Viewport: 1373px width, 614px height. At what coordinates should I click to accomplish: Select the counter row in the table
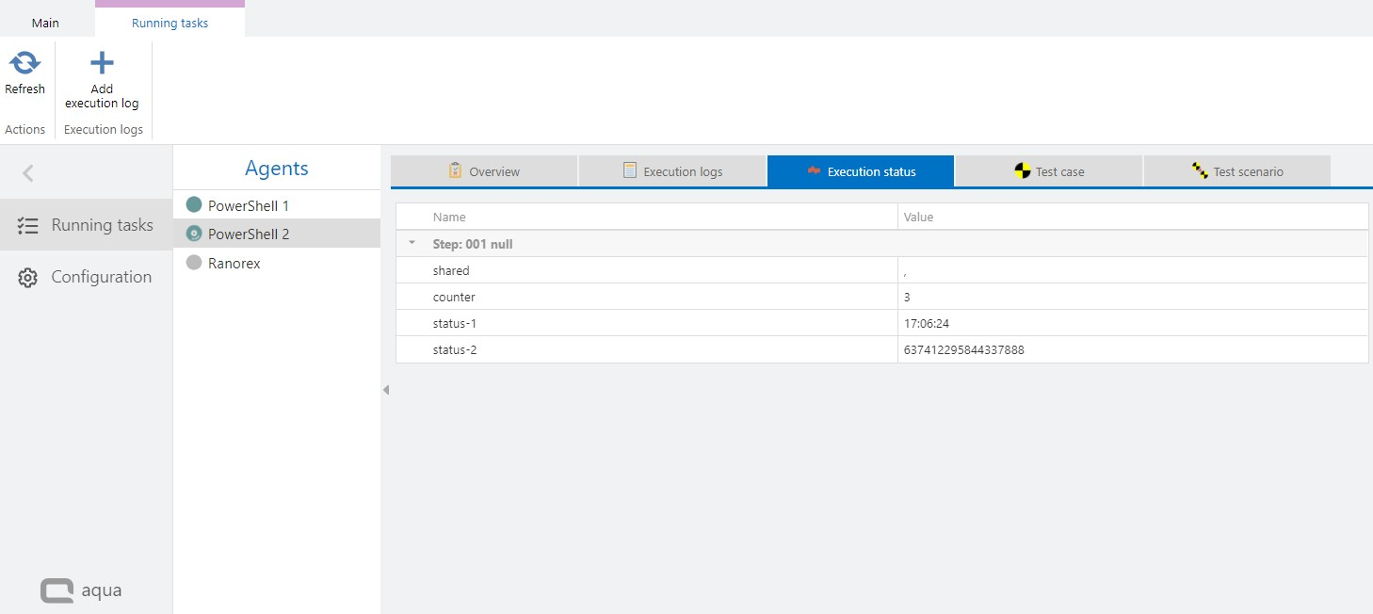451,297
